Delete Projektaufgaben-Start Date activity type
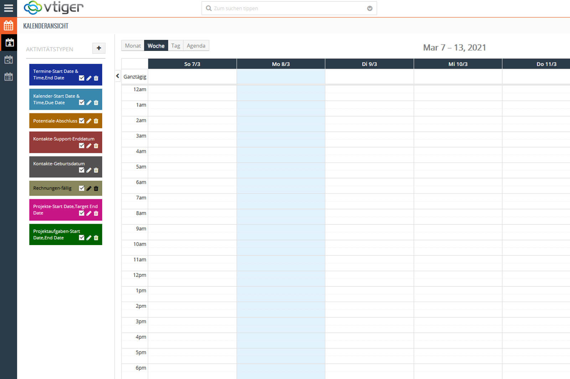 pos(96,238)
